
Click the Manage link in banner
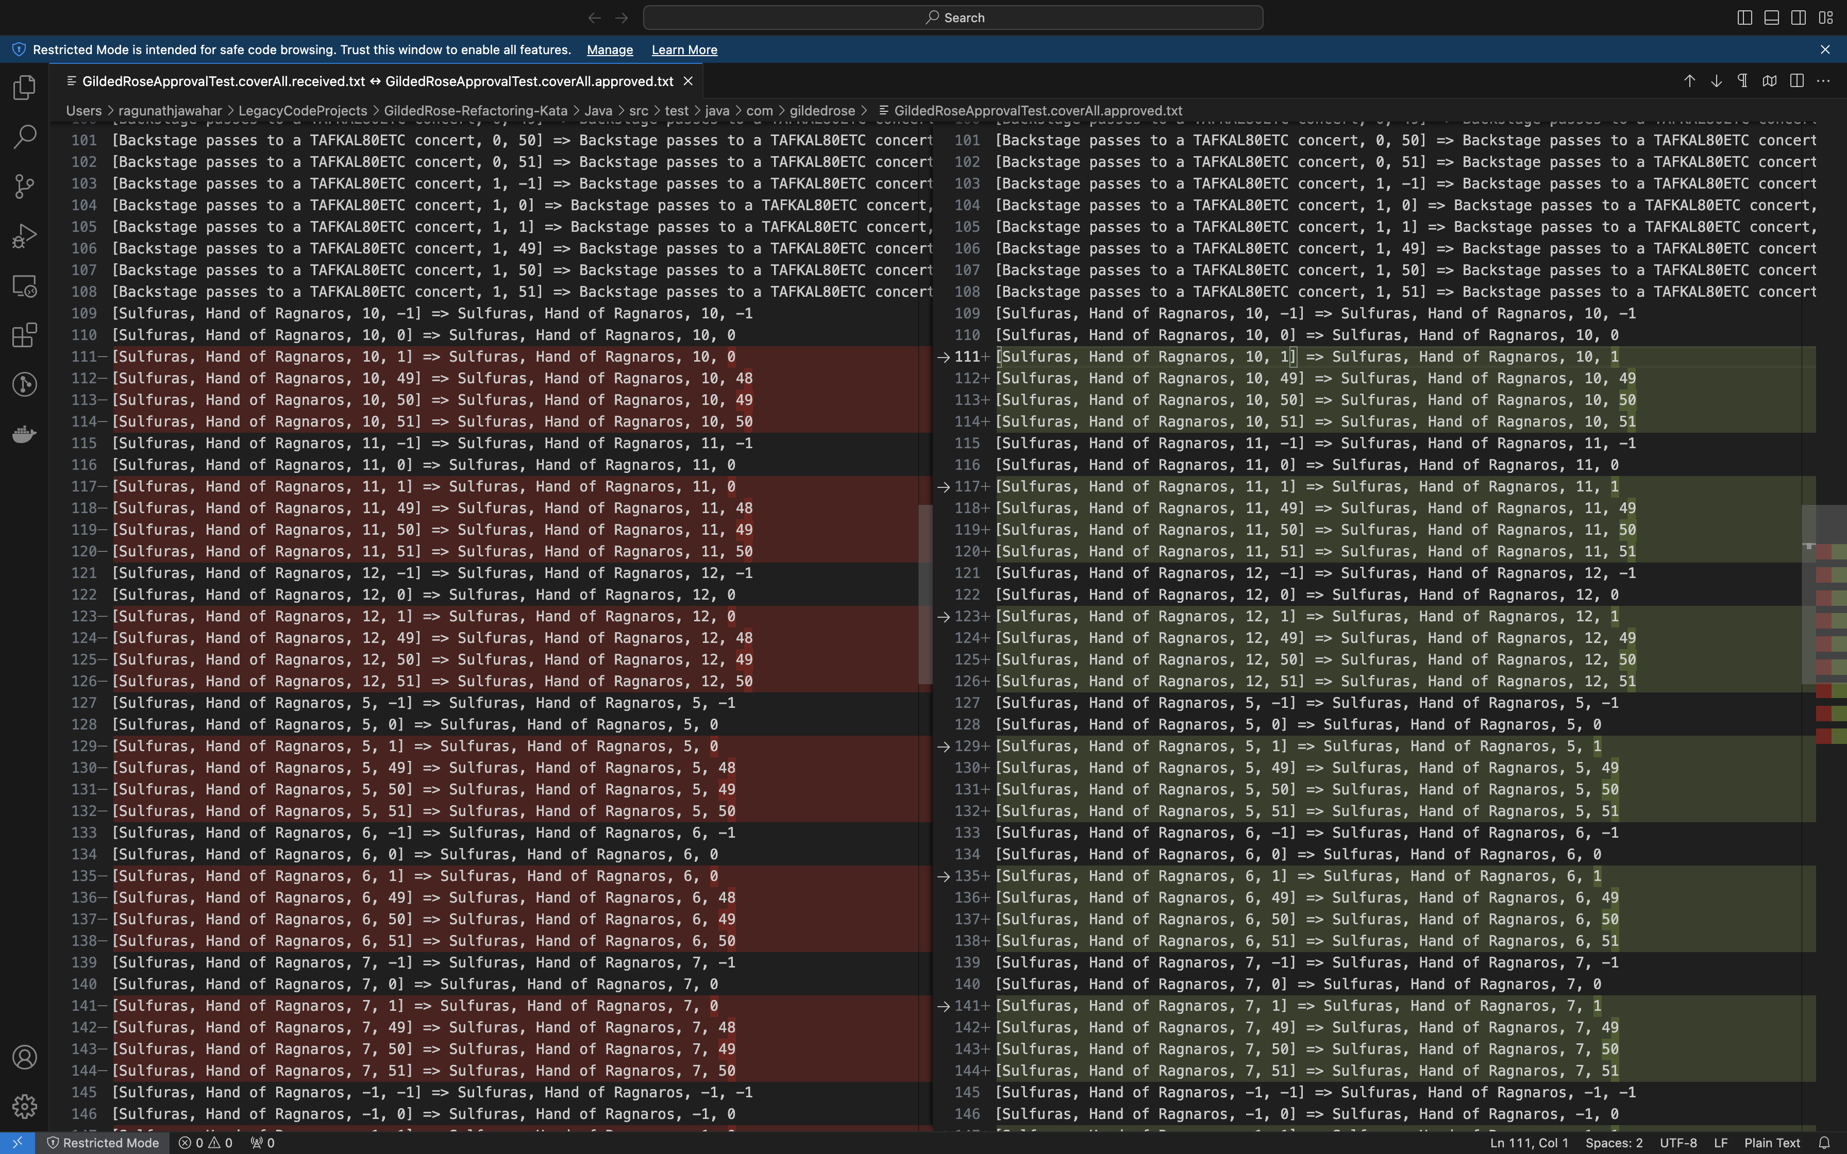click(609, 49)
